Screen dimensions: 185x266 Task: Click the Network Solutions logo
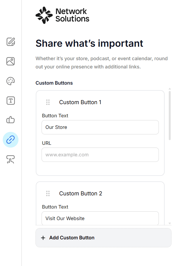[62, 15]
